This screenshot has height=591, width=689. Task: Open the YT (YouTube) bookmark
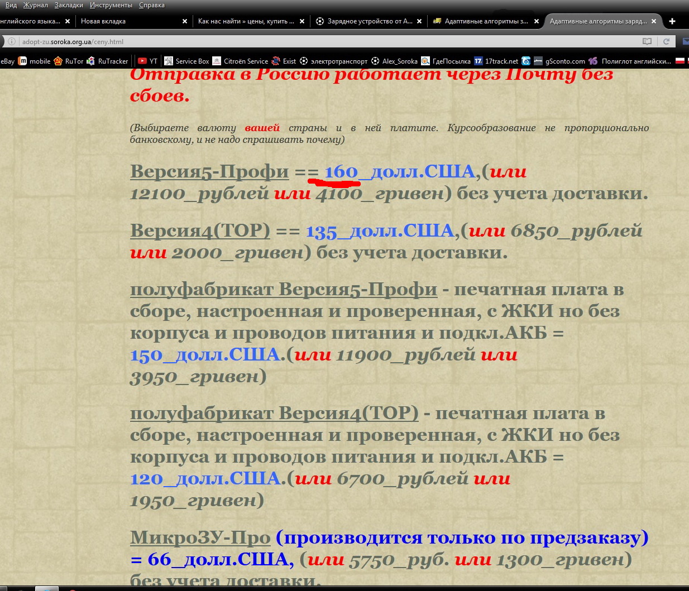point(148,61)
